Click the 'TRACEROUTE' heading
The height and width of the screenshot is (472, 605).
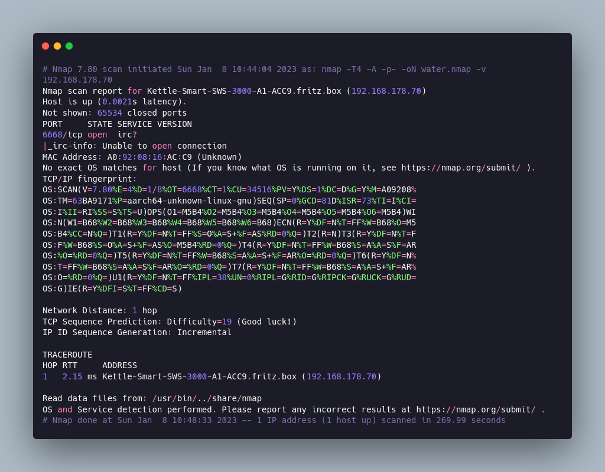[x=67, y=355]
